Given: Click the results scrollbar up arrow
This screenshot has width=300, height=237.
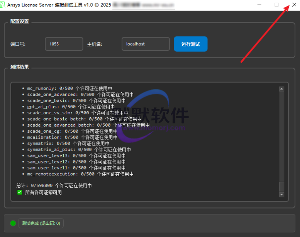Looking at the screenshot, I should pos(281,89).
